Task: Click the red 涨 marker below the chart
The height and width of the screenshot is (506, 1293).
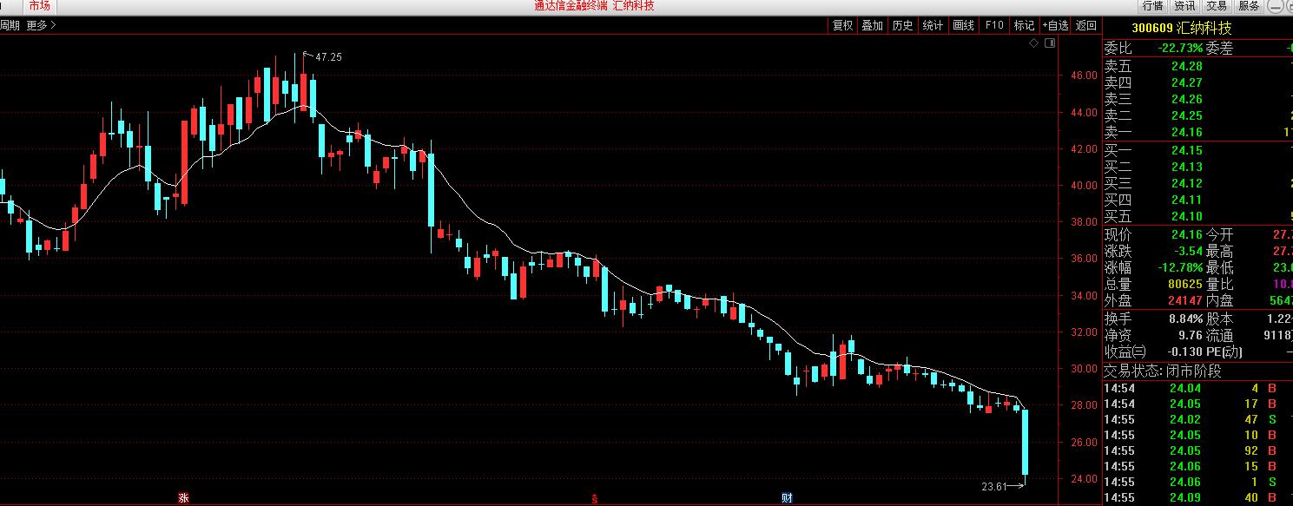Action: click(x=182, y=498)
